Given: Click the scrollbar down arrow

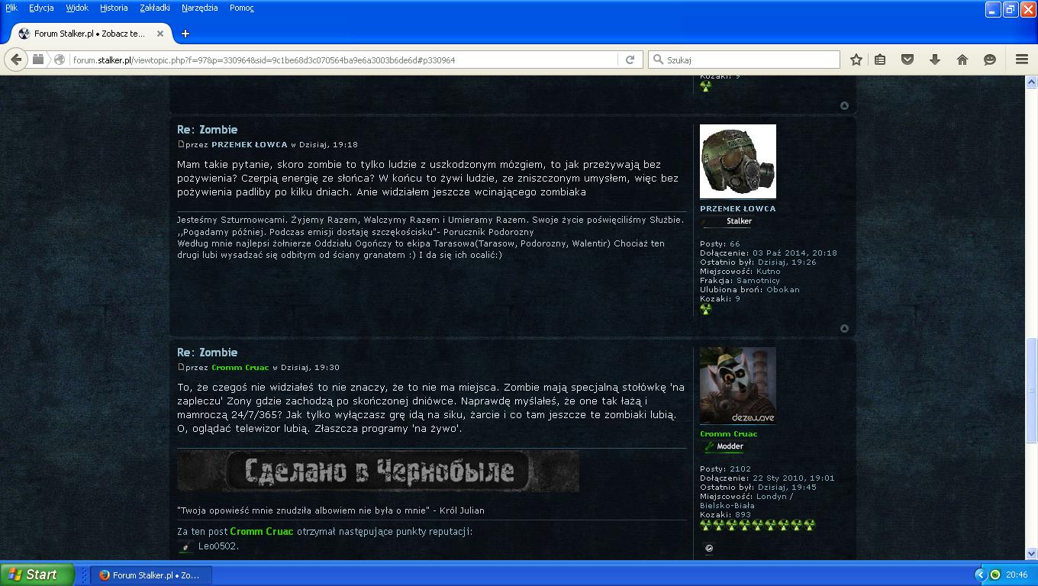Looking at the screenshot, I should pyautogui.click(x=1031, y=554).
